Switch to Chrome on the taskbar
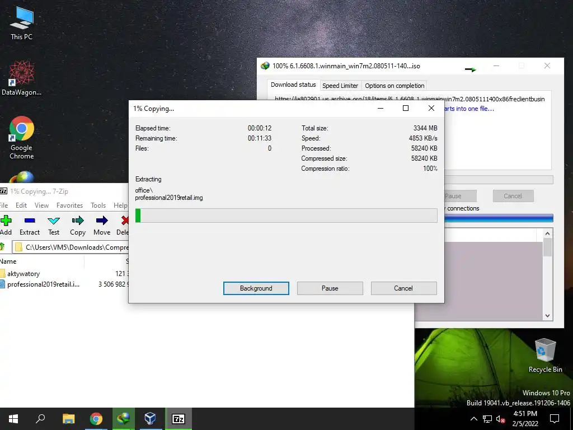 pos(96,419)
